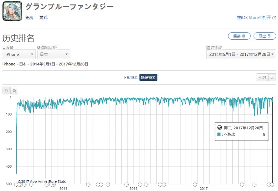Select the 畅销排名 grossing rank tab
This screenshot has height=191, width=278.
(x=148, y=77)
